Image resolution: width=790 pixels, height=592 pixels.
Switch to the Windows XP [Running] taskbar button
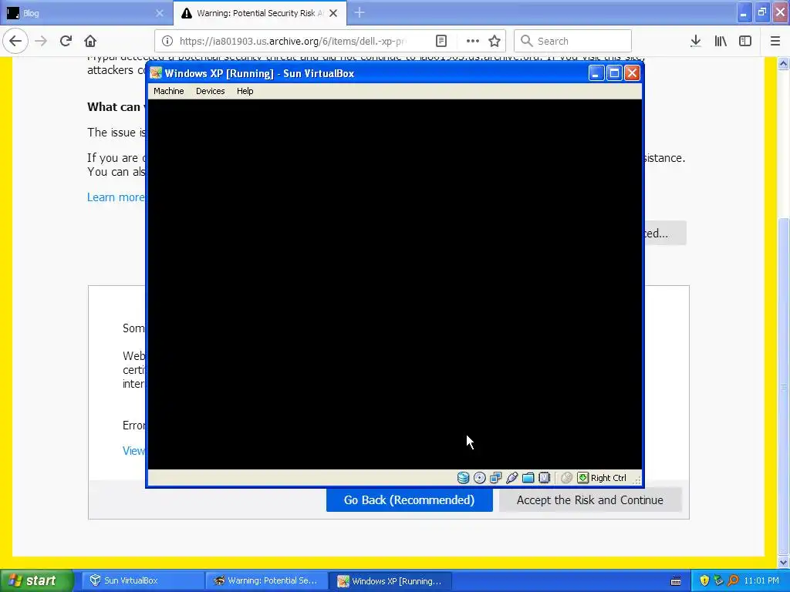(x=390, y=580)
